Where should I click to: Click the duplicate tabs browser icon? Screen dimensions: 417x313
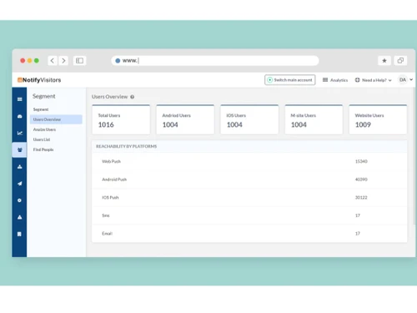(400, 60)
